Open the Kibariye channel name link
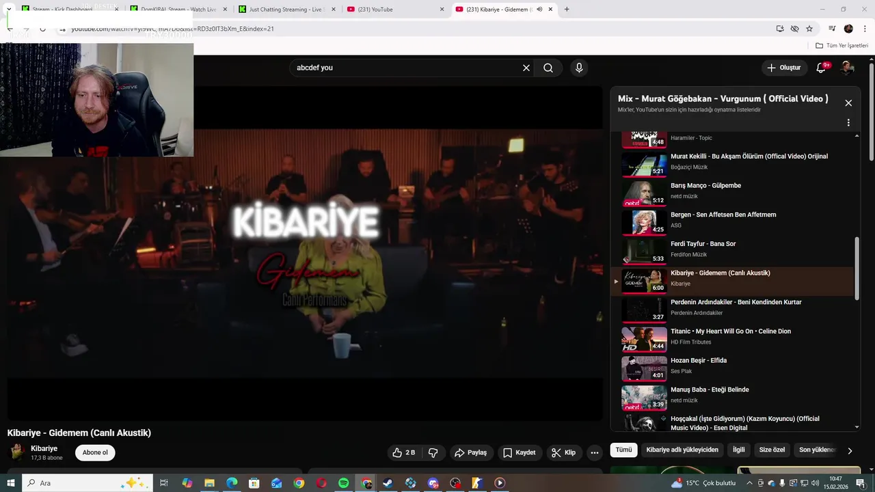 point(44,448)
